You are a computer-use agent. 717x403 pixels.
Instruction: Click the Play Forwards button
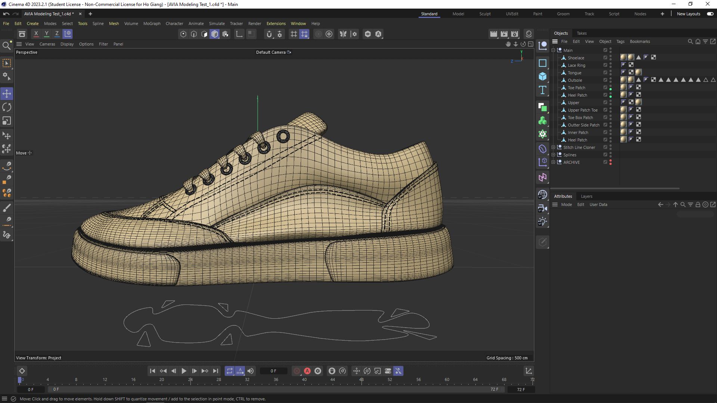click(x=184, y=371)
